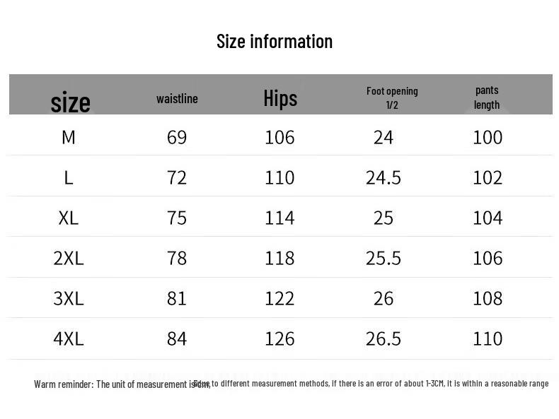Select the XL size row label
The width and height of the screenshot is (559, 419).
[68, 218]
